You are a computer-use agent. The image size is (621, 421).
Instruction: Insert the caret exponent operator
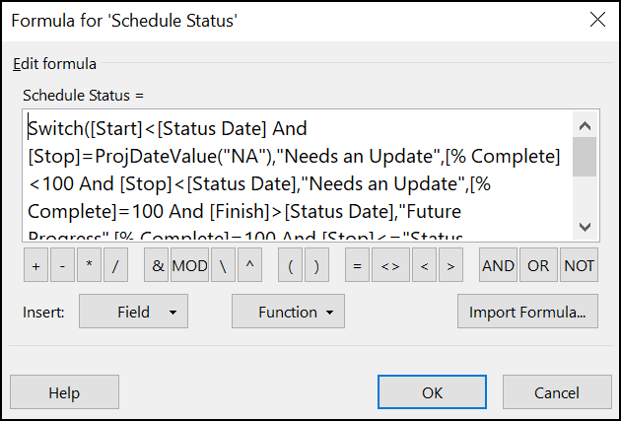(249, 265)
